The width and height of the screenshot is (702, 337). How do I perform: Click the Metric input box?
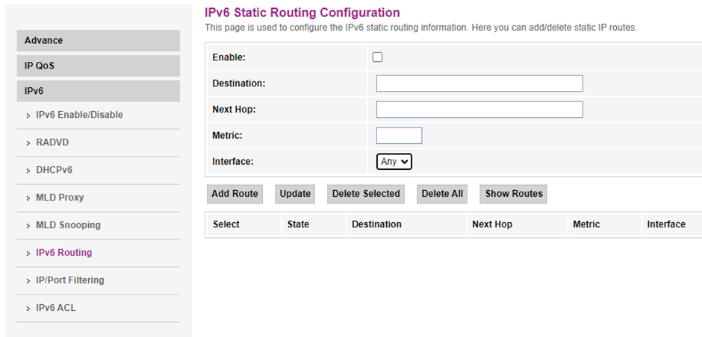tap(399, 136)
